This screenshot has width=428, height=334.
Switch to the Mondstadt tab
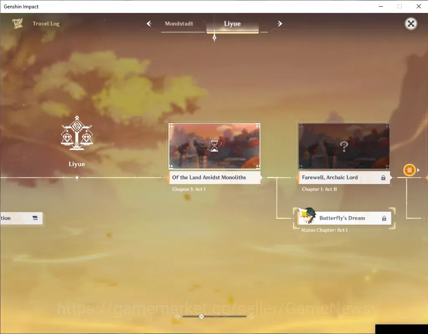click(x=179, y=24)
